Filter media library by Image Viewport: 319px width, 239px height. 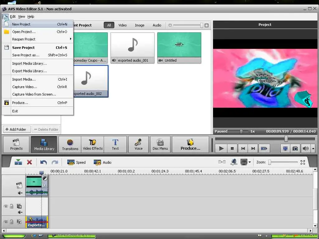[140, 25]
